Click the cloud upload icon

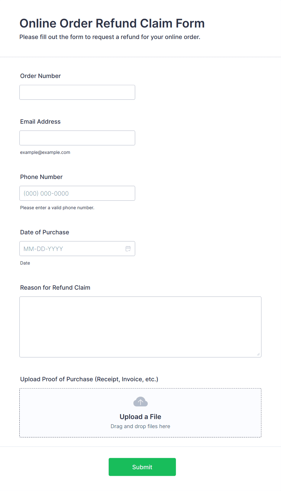click(x=140, y=402)
